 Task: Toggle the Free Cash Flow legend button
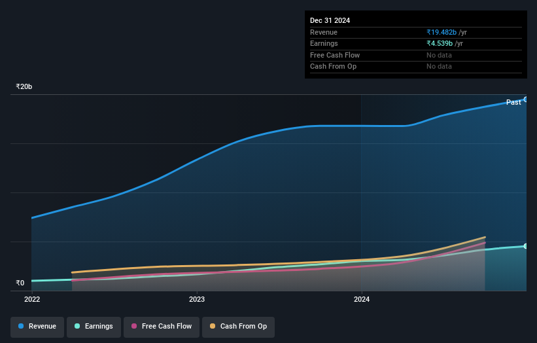[x=162, y=327]
